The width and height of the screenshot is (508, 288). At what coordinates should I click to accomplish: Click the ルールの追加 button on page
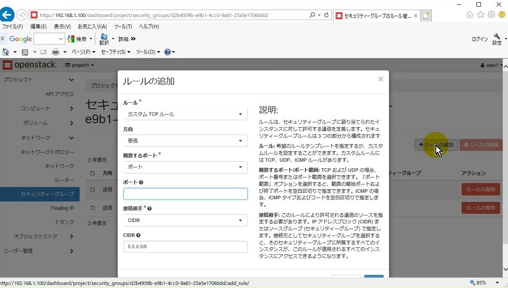click(436, 145)
